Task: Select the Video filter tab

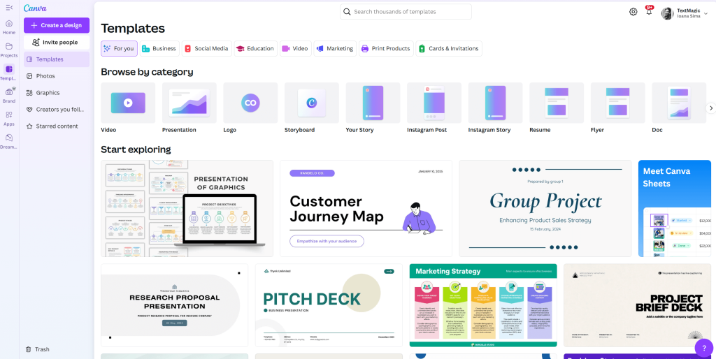Action: (295, 48)
